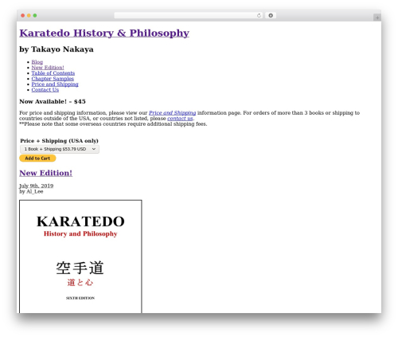Image resolution: width=398 pixels, height=337 pixels.
Task: Follow the italic contact us link
Action: pos(180,119)
